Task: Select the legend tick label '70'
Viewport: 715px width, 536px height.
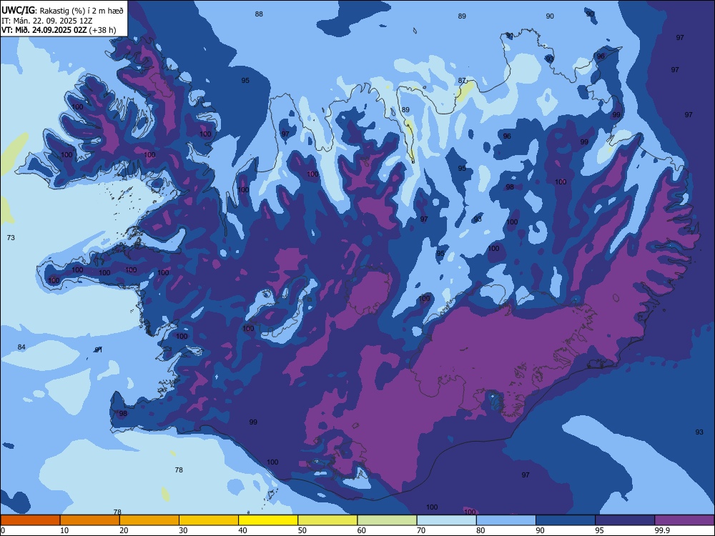Action: tap(421, 530)
